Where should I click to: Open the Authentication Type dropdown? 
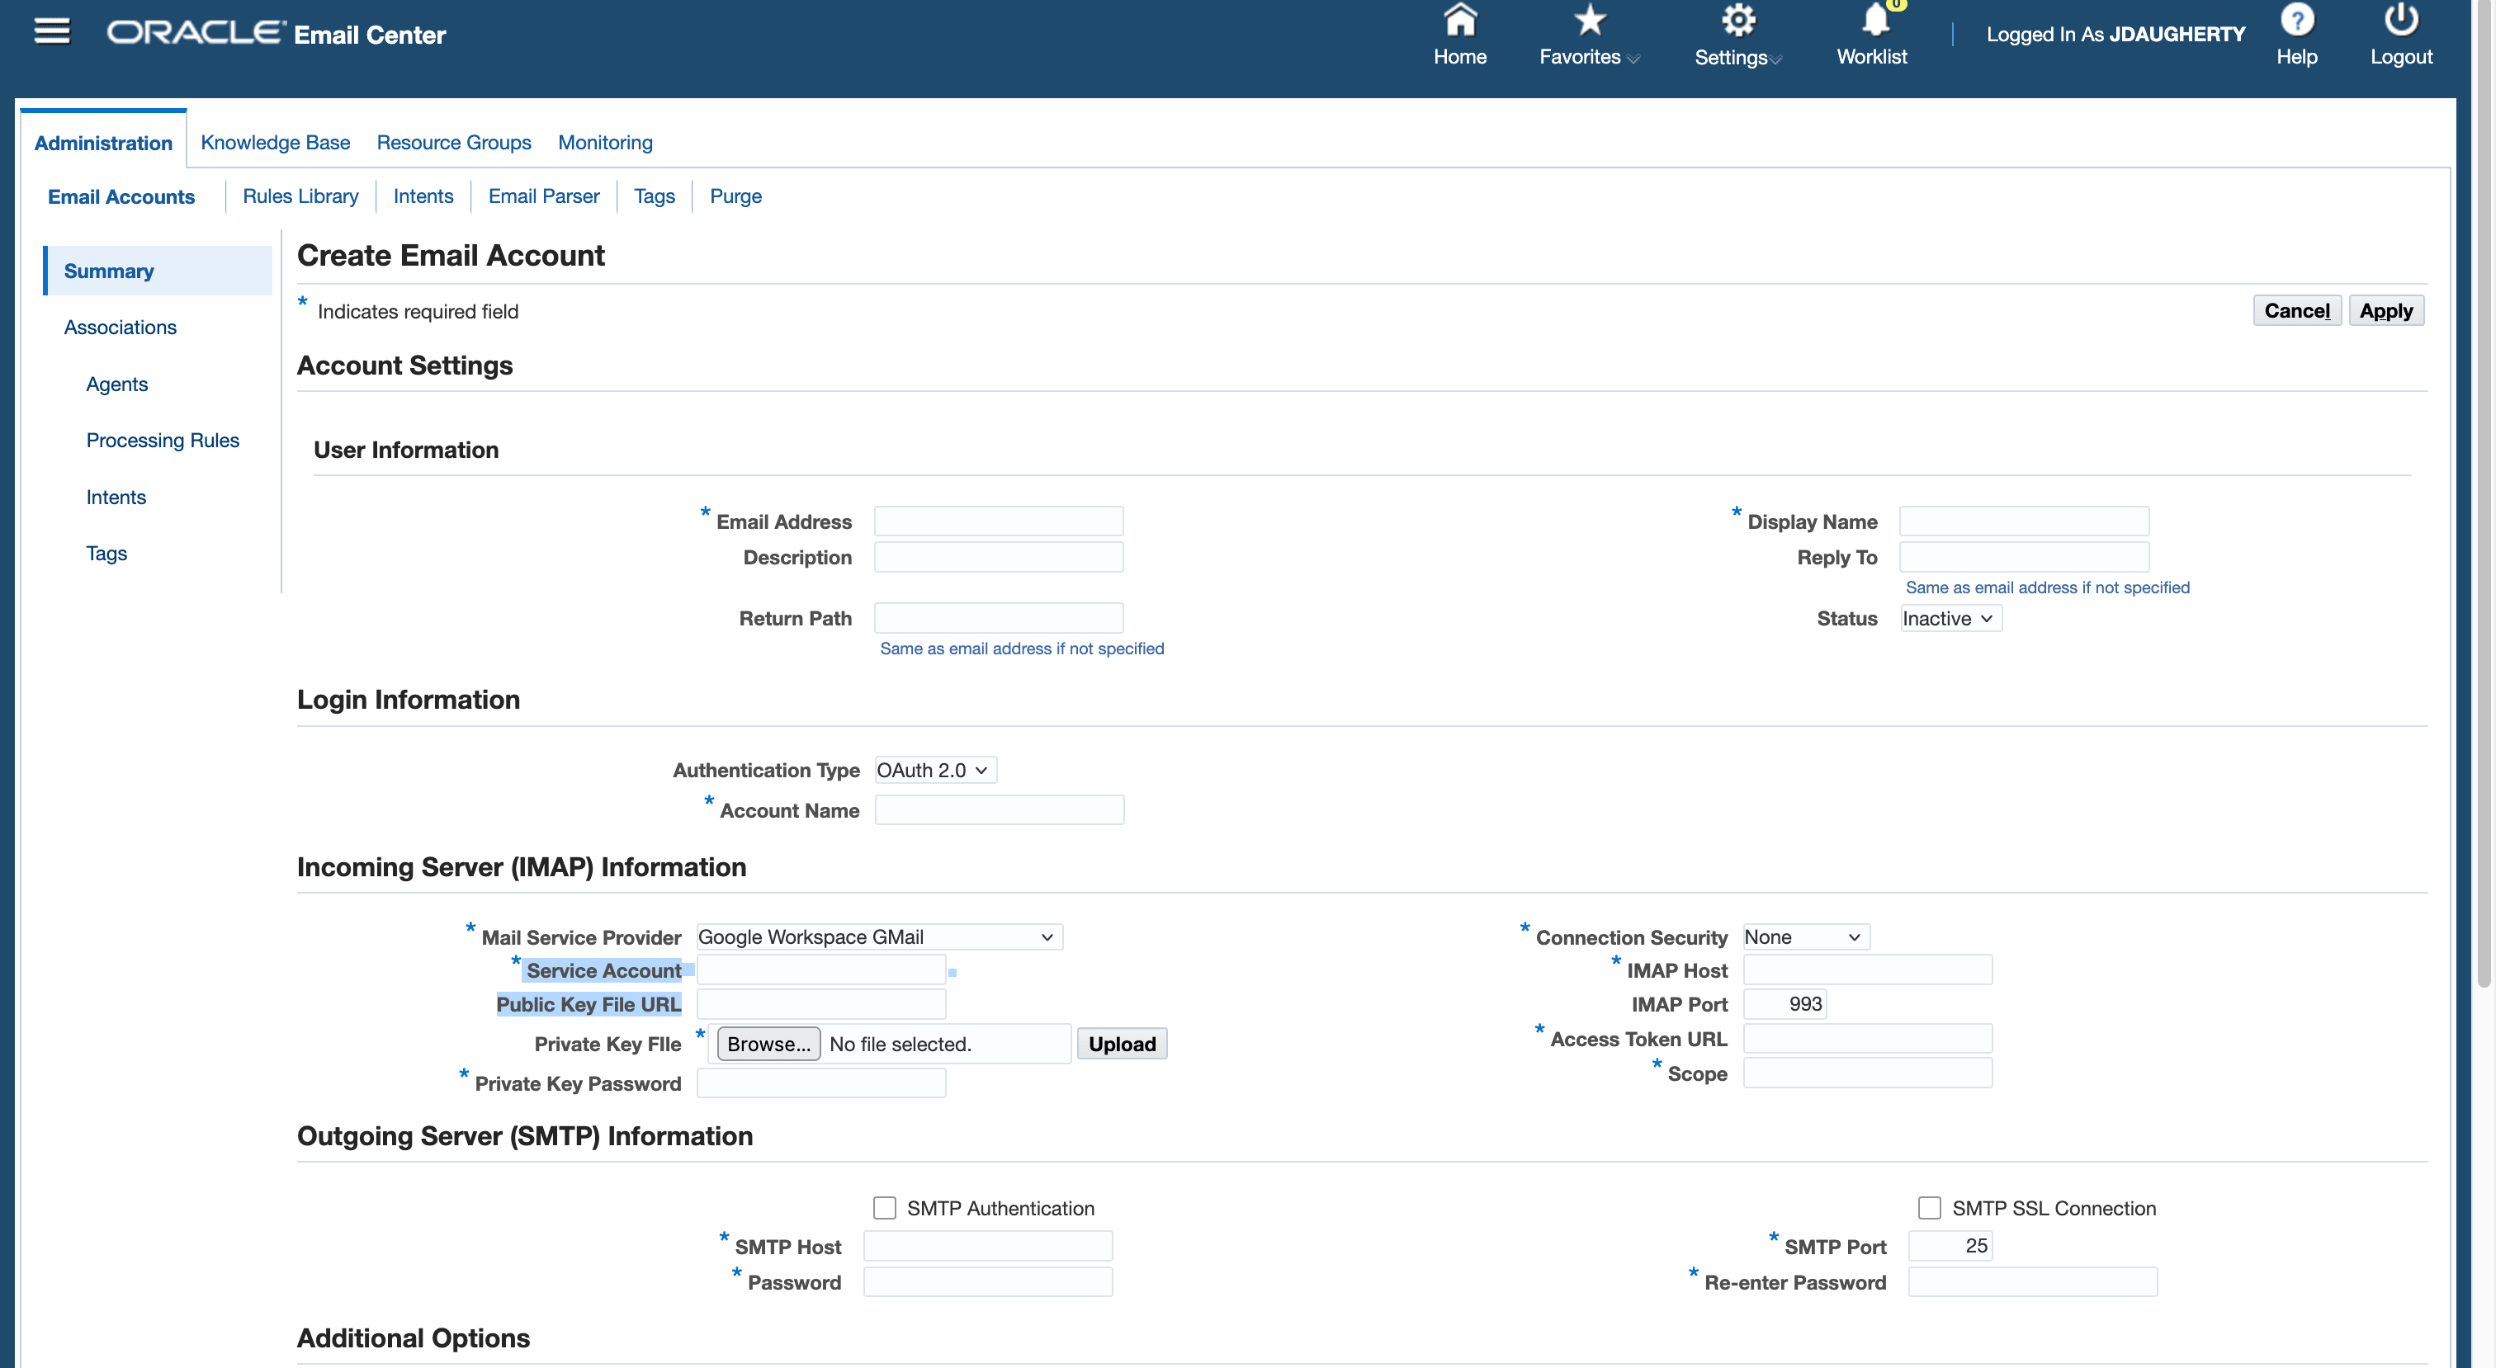point(934,769)
